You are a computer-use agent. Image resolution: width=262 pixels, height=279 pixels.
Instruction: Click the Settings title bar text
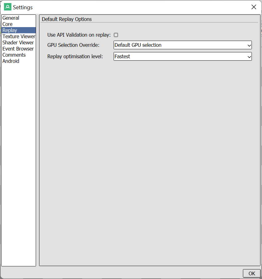23,7
